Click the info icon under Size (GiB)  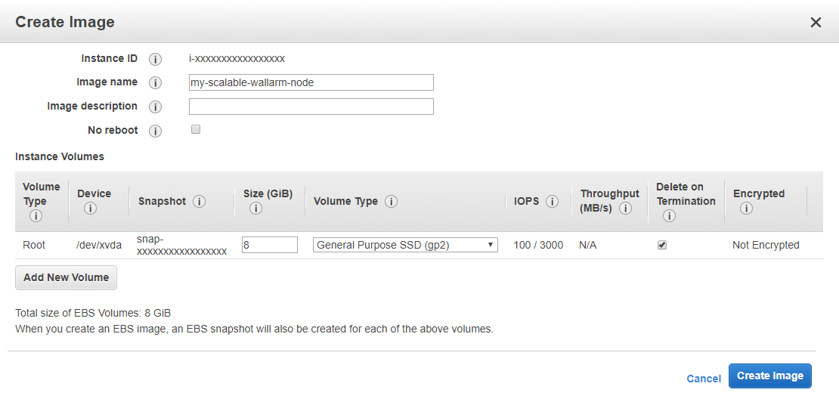[x=255, y=209]
